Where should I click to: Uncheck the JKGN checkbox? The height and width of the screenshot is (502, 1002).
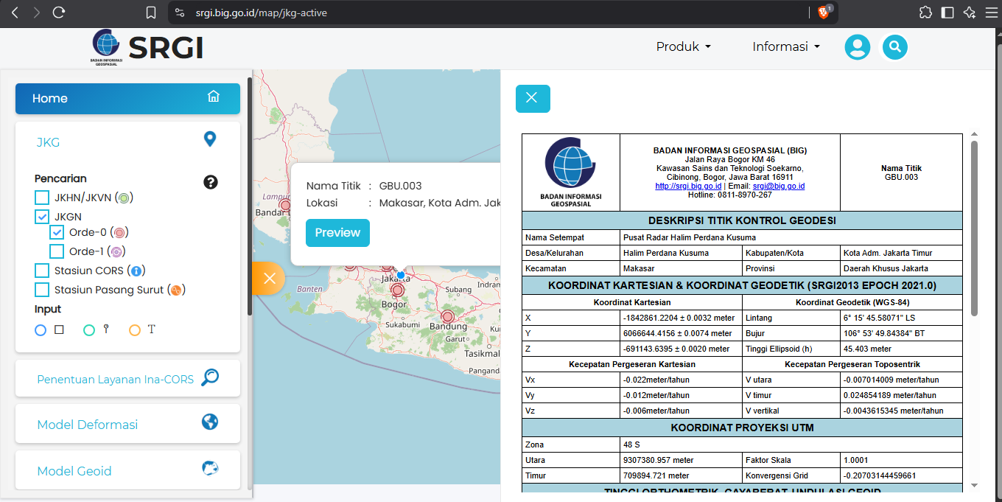click(42, 217)
